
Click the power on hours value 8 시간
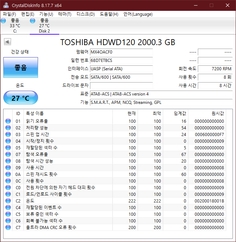click(x=215, y=85)
